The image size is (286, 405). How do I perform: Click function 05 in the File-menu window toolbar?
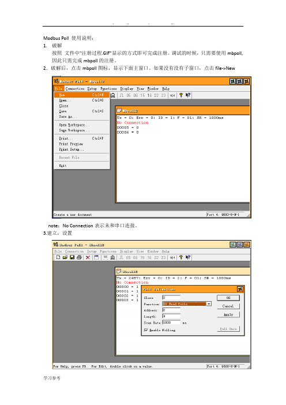pyautogui.click(x=129, y=95)
